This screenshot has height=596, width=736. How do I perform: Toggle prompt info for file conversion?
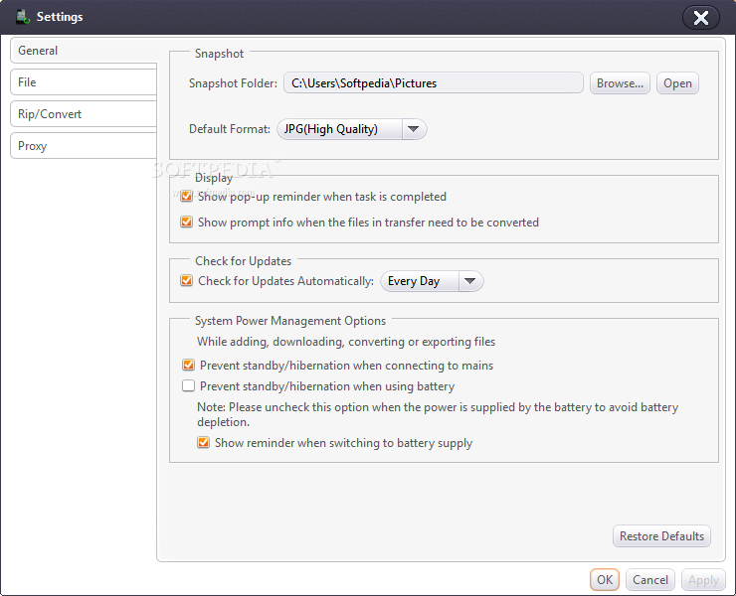pos(186,222)
